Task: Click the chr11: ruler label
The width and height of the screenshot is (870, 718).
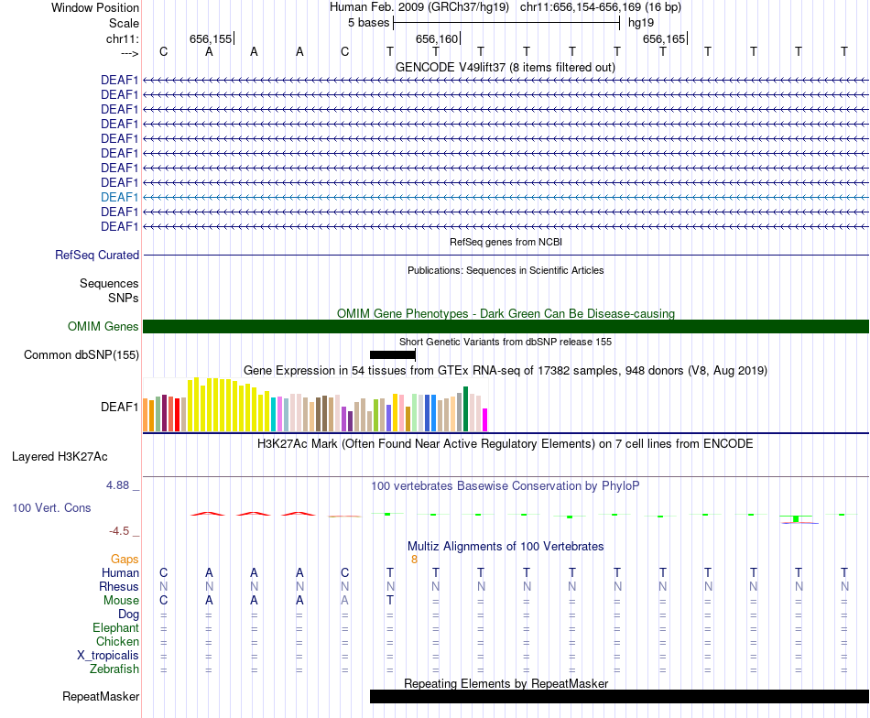Action: point(123,38)
